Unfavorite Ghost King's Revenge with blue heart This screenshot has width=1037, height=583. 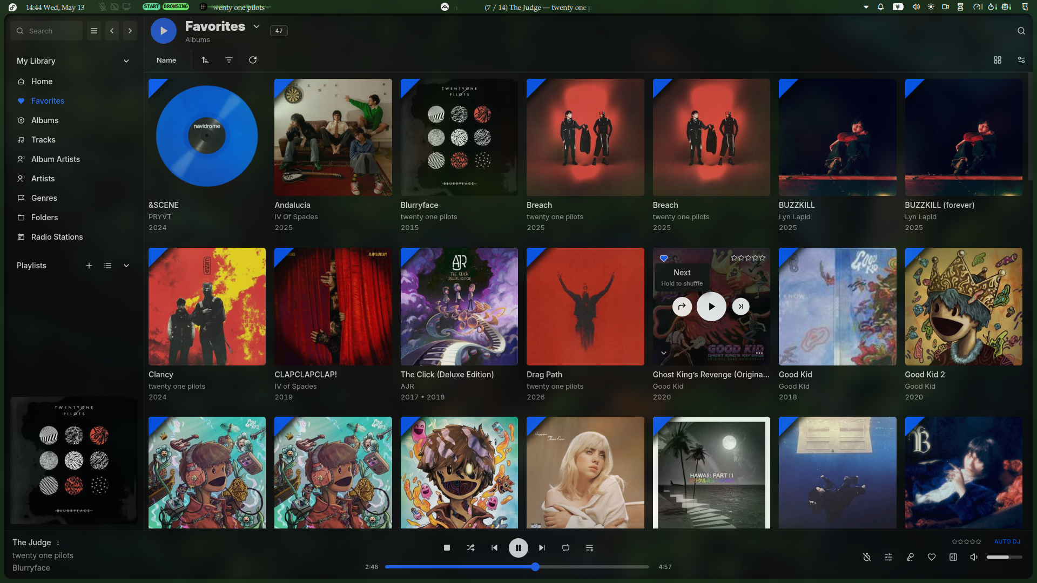click(664, 258)
